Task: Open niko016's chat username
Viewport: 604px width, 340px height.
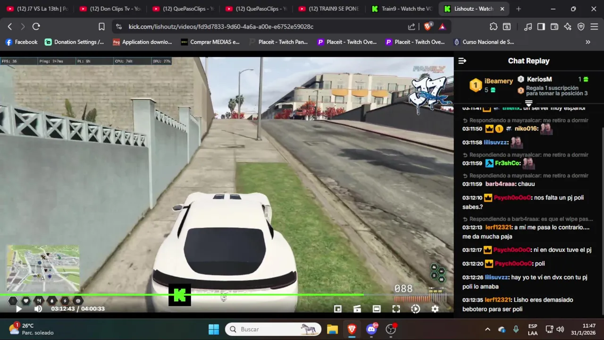Action: [x=527, y=129]
